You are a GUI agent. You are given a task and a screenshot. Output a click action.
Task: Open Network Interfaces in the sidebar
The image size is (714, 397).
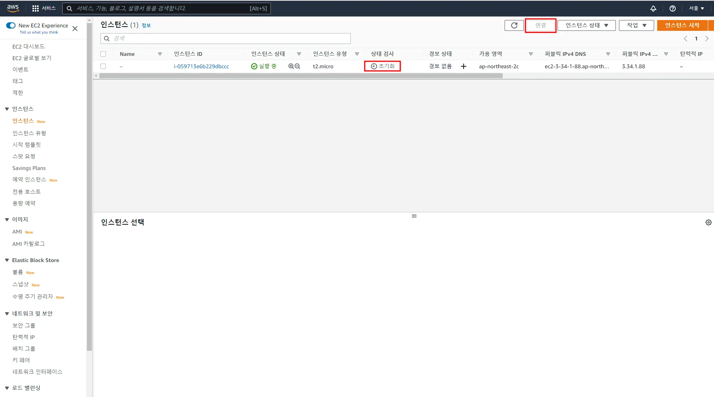coord(37,372)
